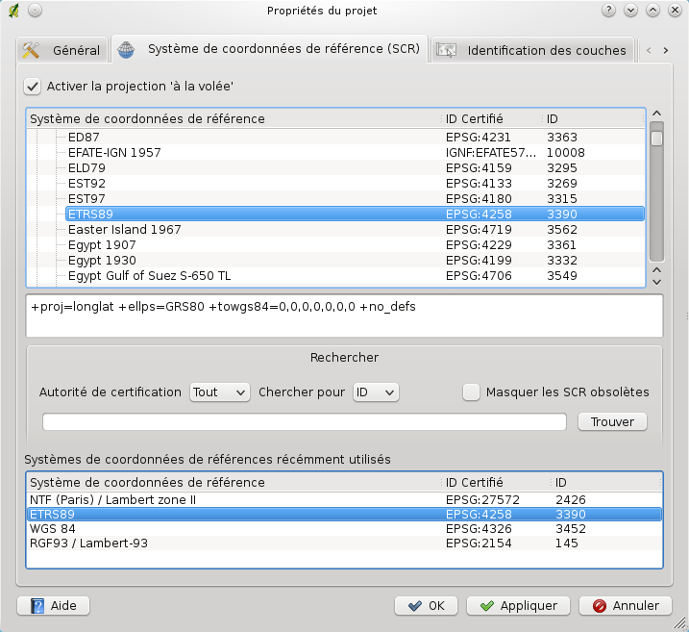
Task: Open the 'Chercher pour' ID dropdown
Action: tap(374, 392)
